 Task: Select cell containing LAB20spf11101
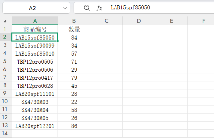tap(35, 93)
